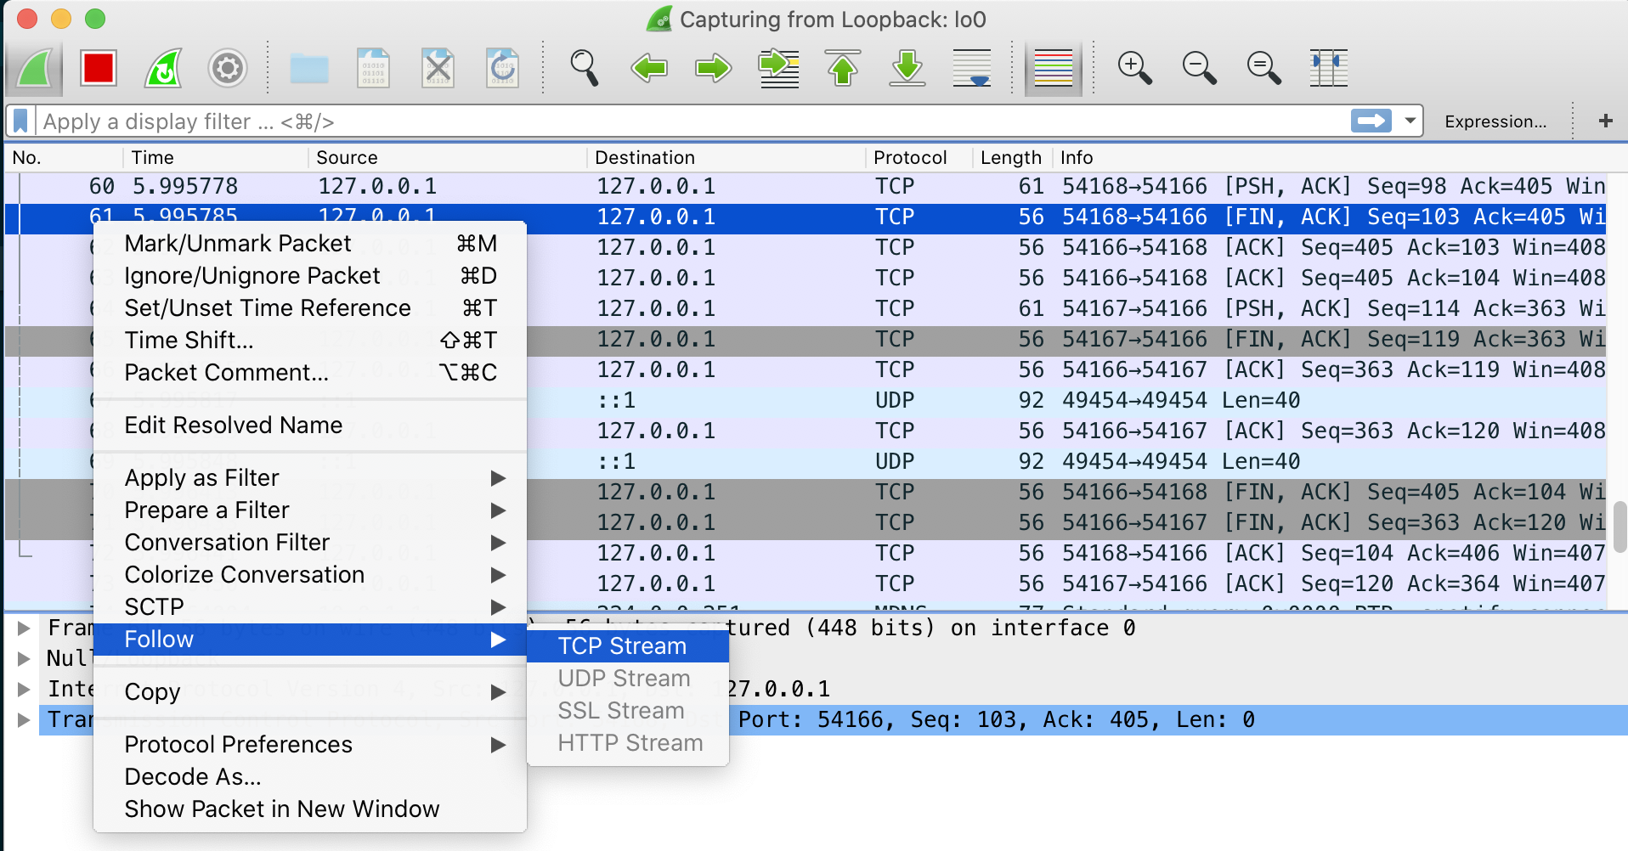Sort by the Time column header

(216, 157)
